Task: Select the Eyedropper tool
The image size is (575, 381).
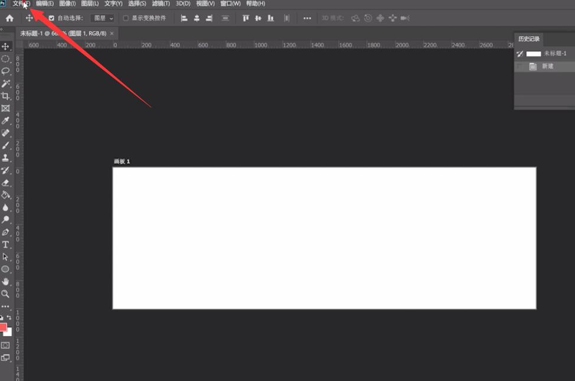Action: pos(5,121)
